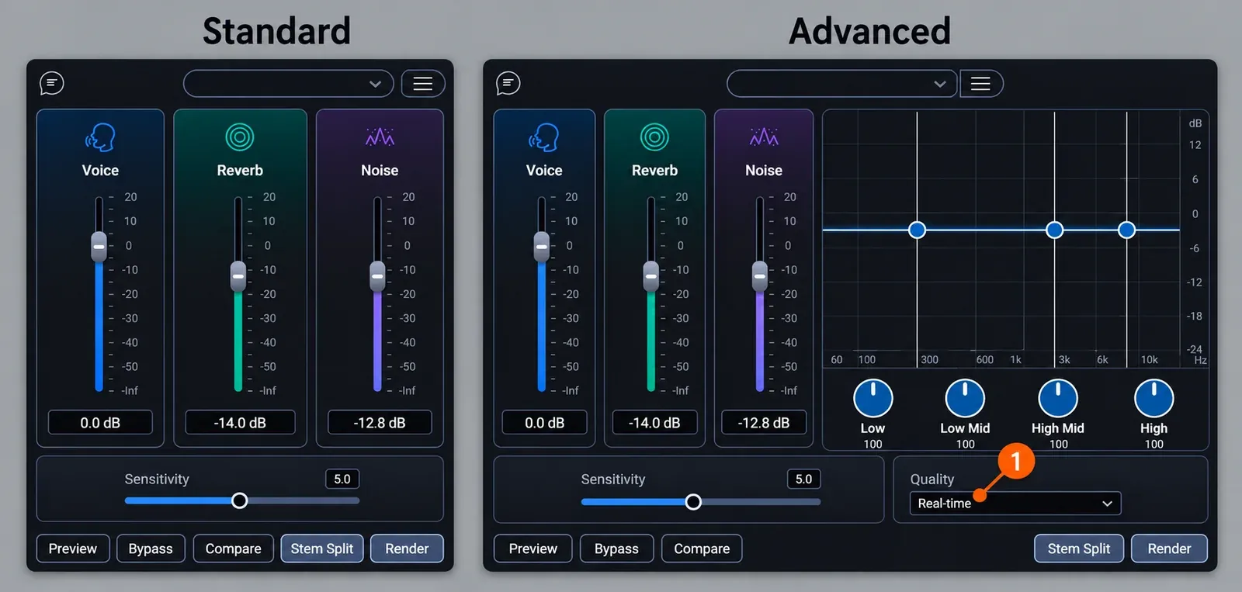Open the chat bubble icon in Standard panel
The width and height of the screenshot is (1242, 592).
click(x=52, y=83)
